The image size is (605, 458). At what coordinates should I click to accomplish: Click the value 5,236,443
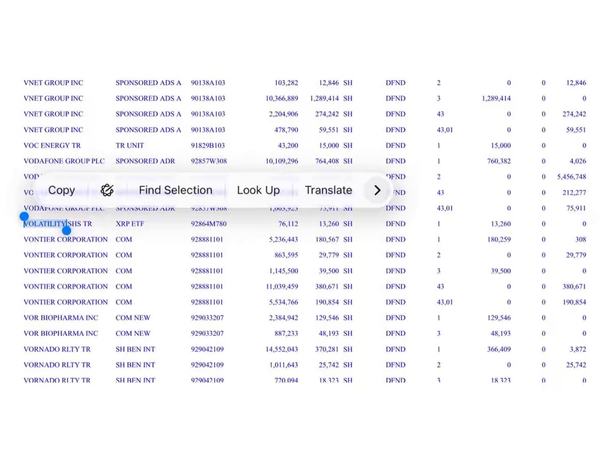[284, 240]
